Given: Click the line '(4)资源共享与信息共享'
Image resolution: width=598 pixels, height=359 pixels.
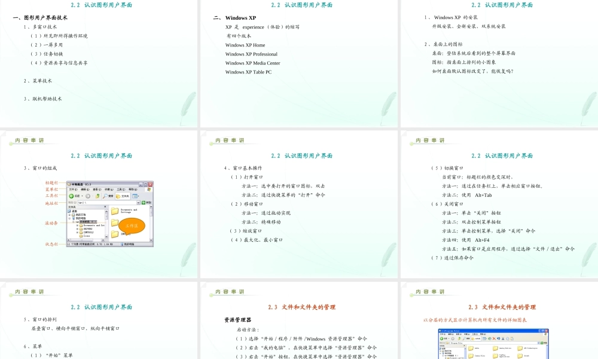Looking at the screenshot, I should pyautogui.click(x=59, y=63).
